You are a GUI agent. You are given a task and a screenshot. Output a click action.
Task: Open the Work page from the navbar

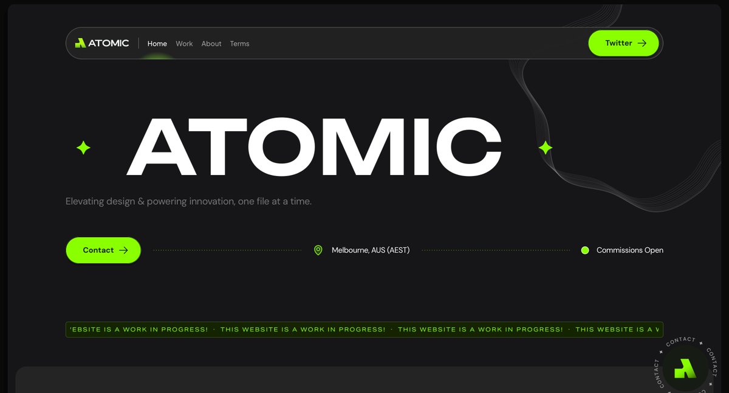tap(184, 43)
